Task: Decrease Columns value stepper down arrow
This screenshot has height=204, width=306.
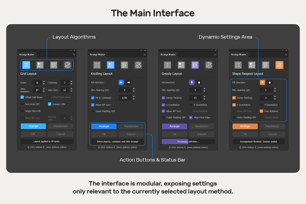Action: [x=71, y=84]
